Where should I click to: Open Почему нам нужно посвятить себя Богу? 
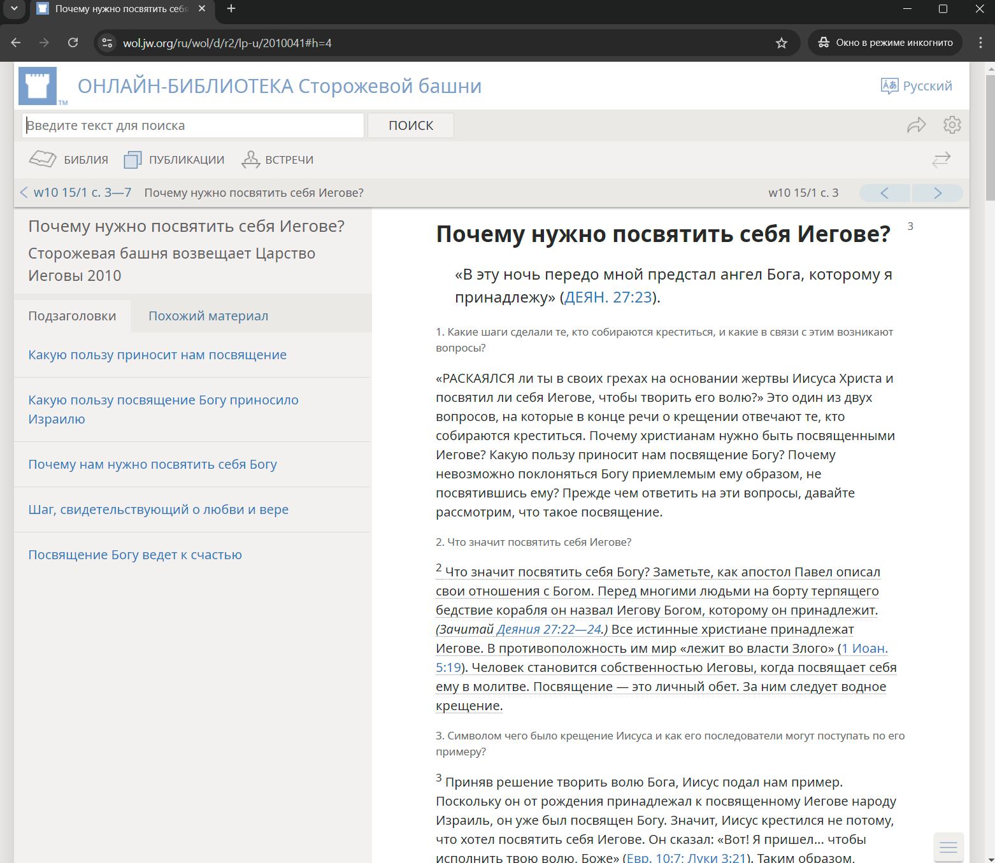point(152,464)
